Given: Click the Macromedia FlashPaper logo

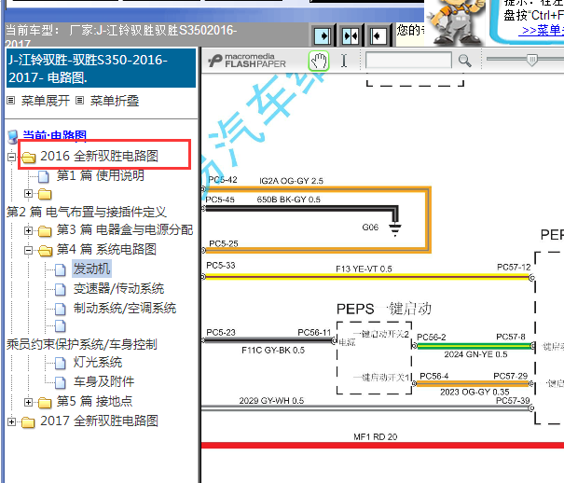Looking at the screenshot, I should pyautogui.click(x=247, y=61).
